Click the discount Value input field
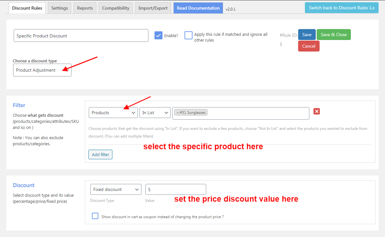Image resolution: width=385 pixels, height=237 pixels. pos(175,189)
